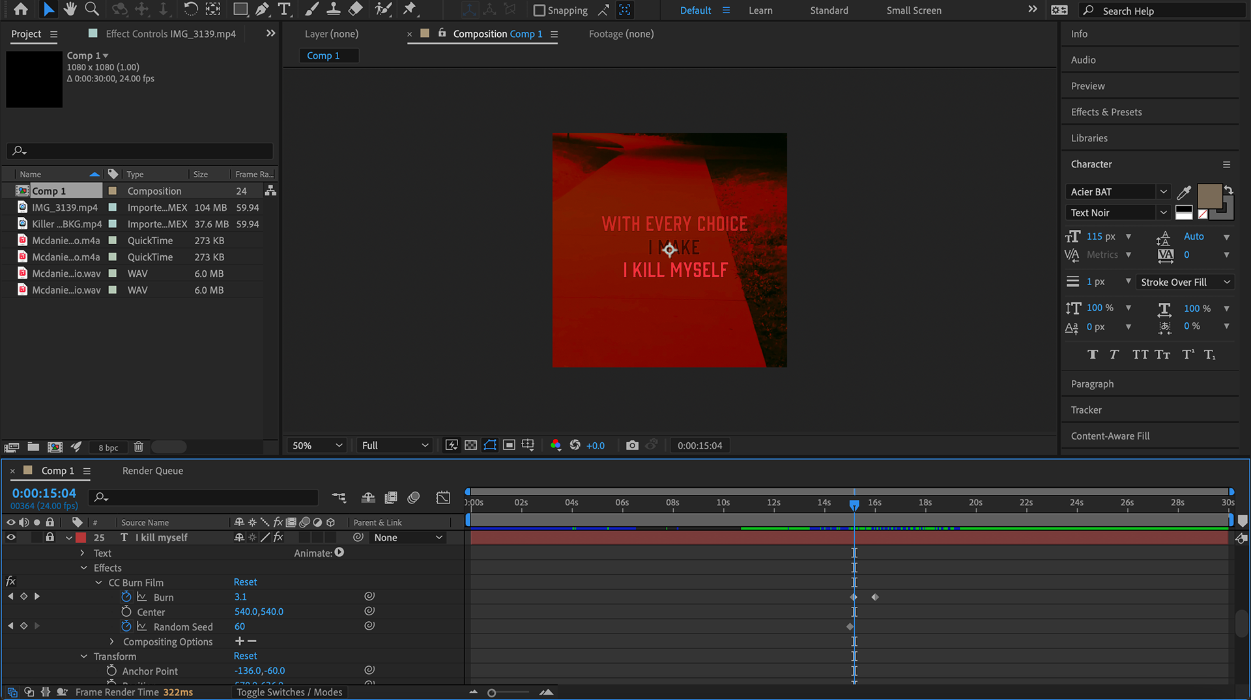The image size is (1251, 700).
Task: Select the Eraser tool
Action: [355, 9]
